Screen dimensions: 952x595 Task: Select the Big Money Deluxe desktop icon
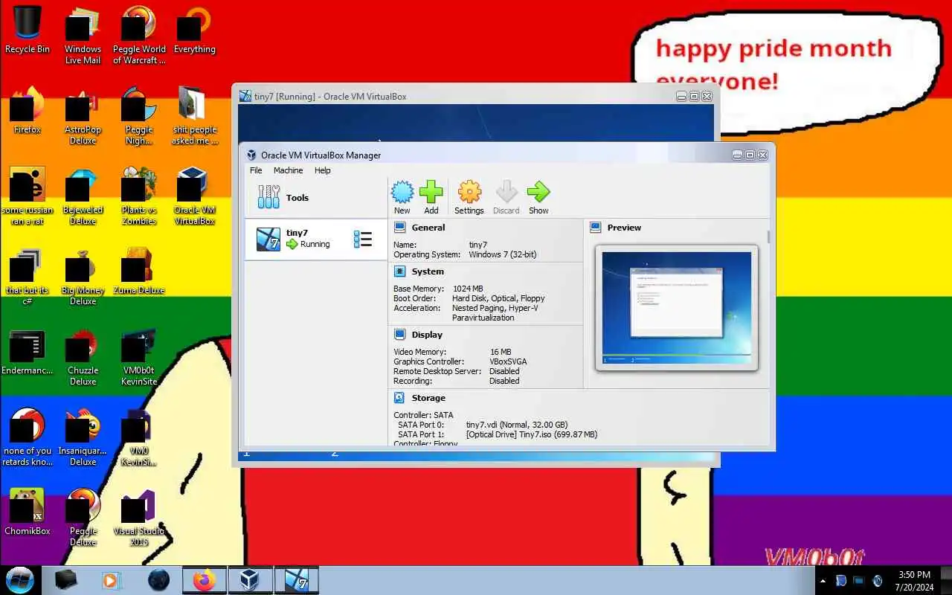click(x=83, y=277)
